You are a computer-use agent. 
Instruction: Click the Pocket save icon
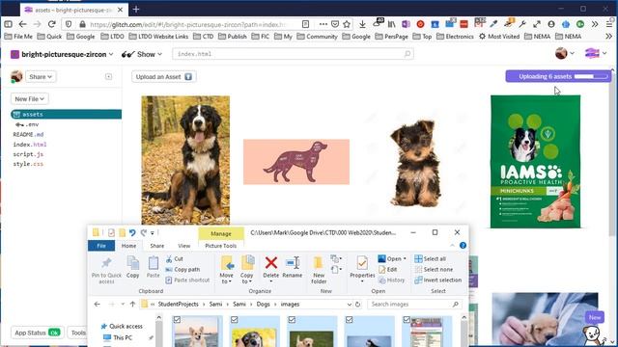pyautogui.click(x=335, y=24)
